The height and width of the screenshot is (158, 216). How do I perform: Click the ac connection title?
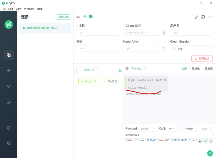tap(78, 17)
